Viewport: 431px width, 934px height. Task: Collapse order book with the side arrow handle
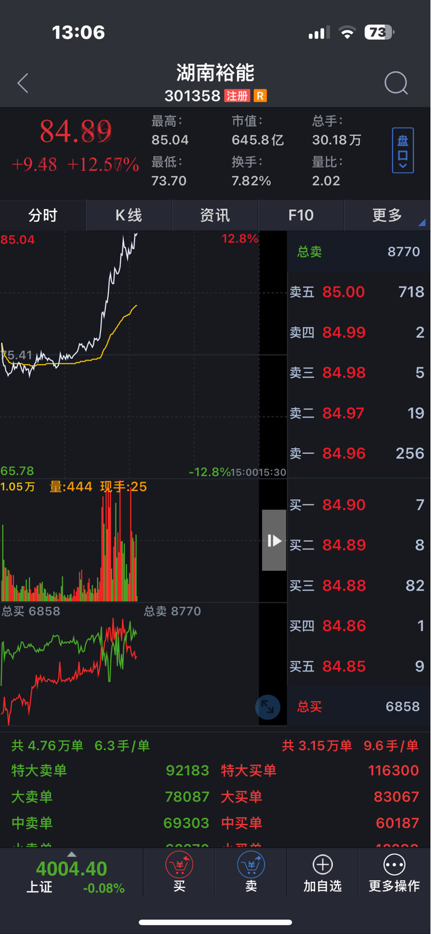point(274,540)
